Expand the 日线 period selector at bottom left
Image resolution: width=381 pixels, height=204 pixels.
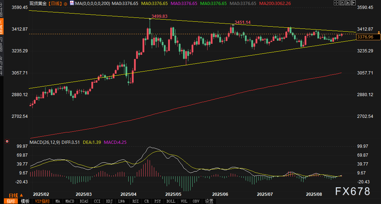(16, 195)
